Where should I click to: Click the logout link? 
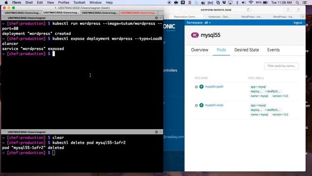click(x=298, y=23)
